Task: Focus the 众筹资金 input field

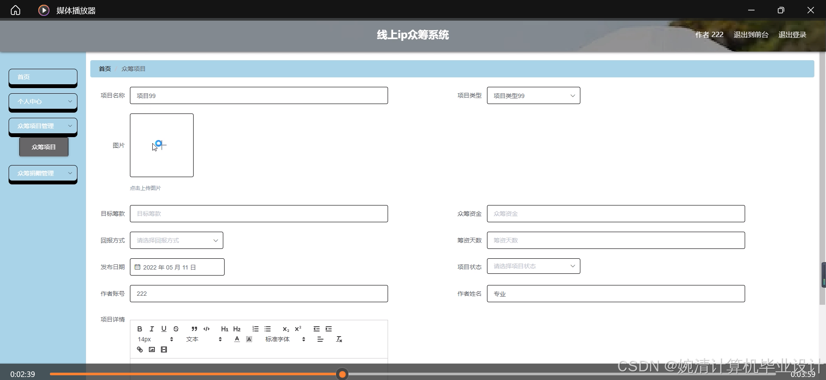Action: (x=616, y=214)
